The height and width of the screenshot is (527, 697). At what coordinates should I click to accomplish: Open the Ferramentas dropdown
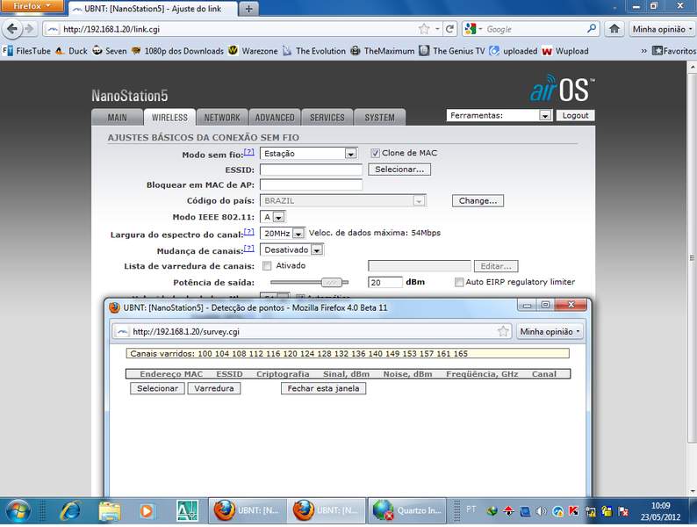499,115
